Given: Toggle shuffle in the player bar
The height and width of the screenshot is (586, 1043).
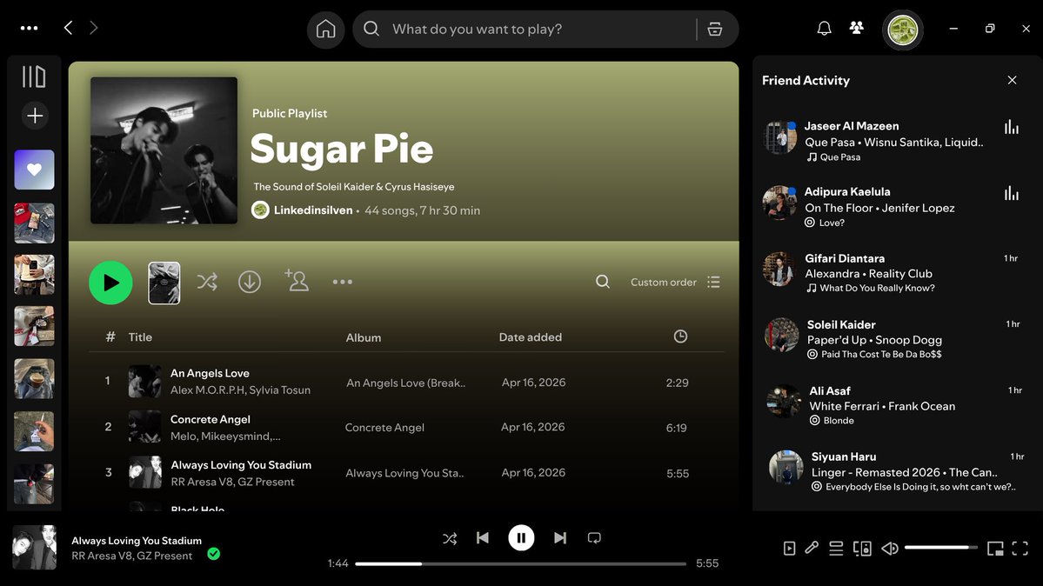Looking at the screenshot, I should 450,538.
